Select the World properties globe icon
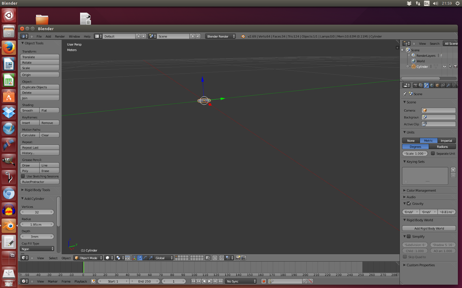 pos(431,85)
